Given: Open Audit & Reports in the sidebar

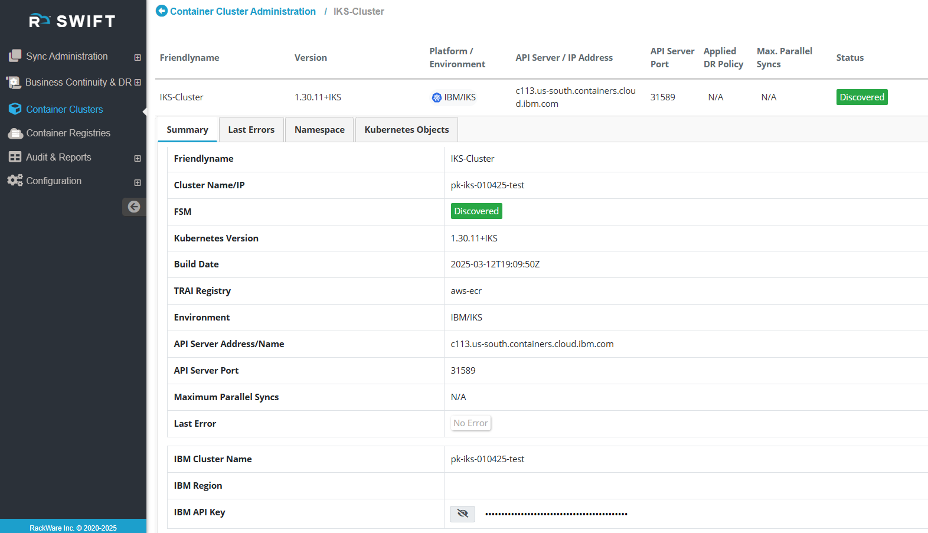Looking at the screenshot, I should point(58,157).
